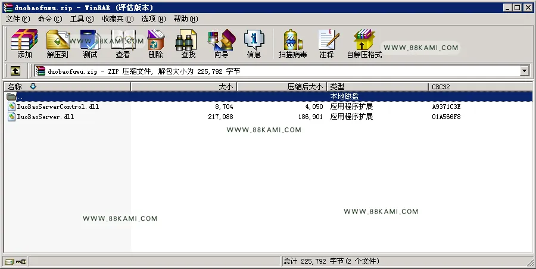The width and height of the screenshot is (536, 269).
Task: Click type cell of DuoBaoServer.dll row
Action: 351,117
